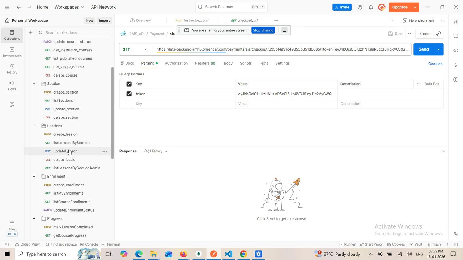Screen dimensions: 463x260
Task: Switch to the Authorization tab
Action: click(x=176, y=63)
